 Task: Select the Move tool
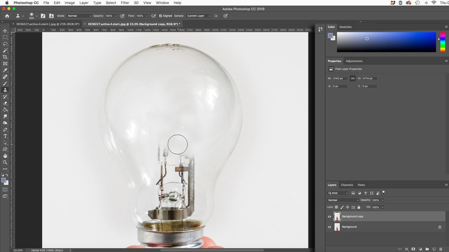[x=5, y=31]
